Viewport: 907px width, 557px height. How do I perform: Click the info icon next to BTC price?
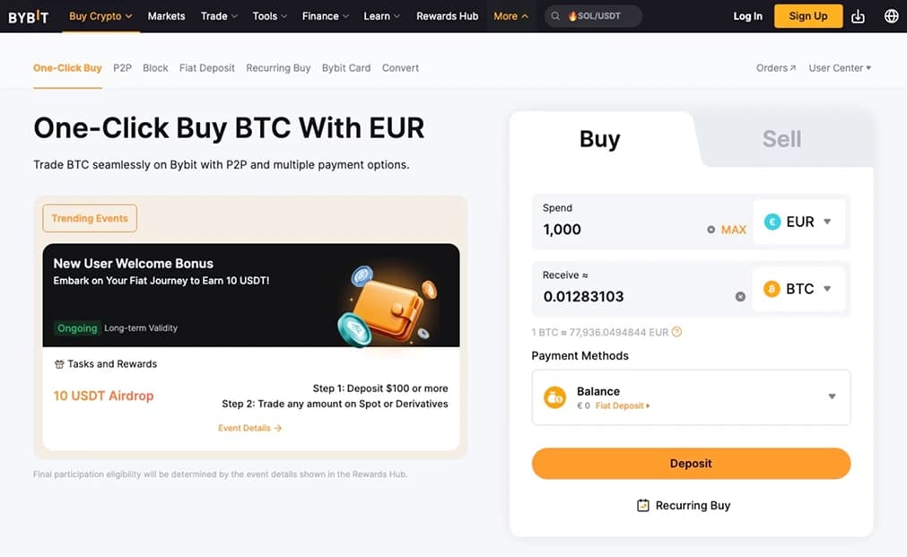pyautogui.click(x=677, y=332)
